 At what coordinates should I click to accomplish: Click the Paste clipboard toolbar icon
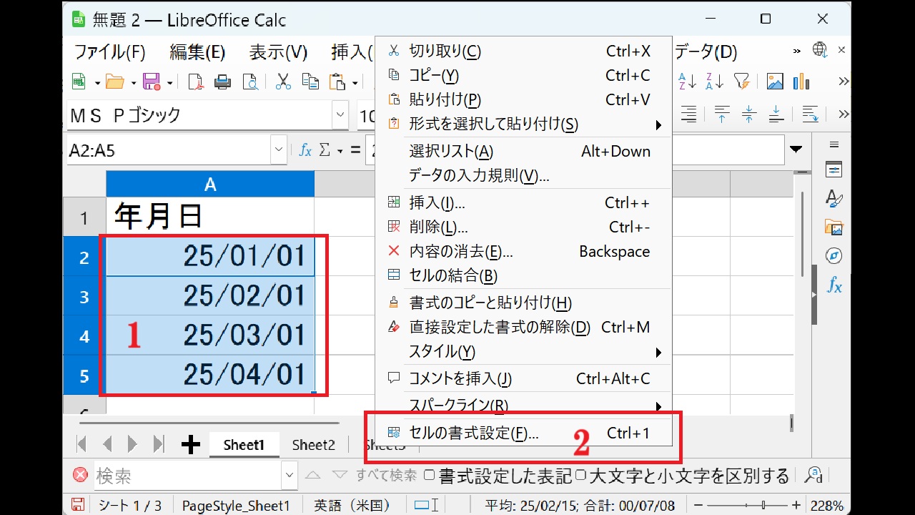pyautogui.click(x=337, y=82)
